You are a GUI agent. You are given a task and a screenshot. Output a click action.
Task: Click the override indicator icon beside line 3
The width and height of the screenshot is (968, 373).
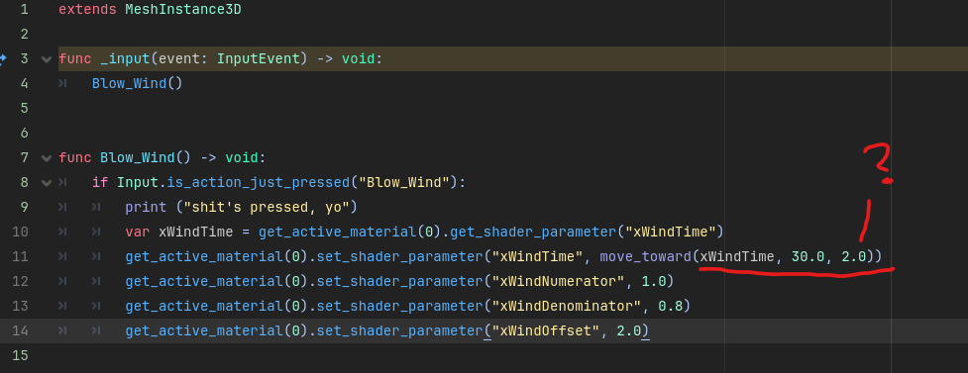(2, 59)
